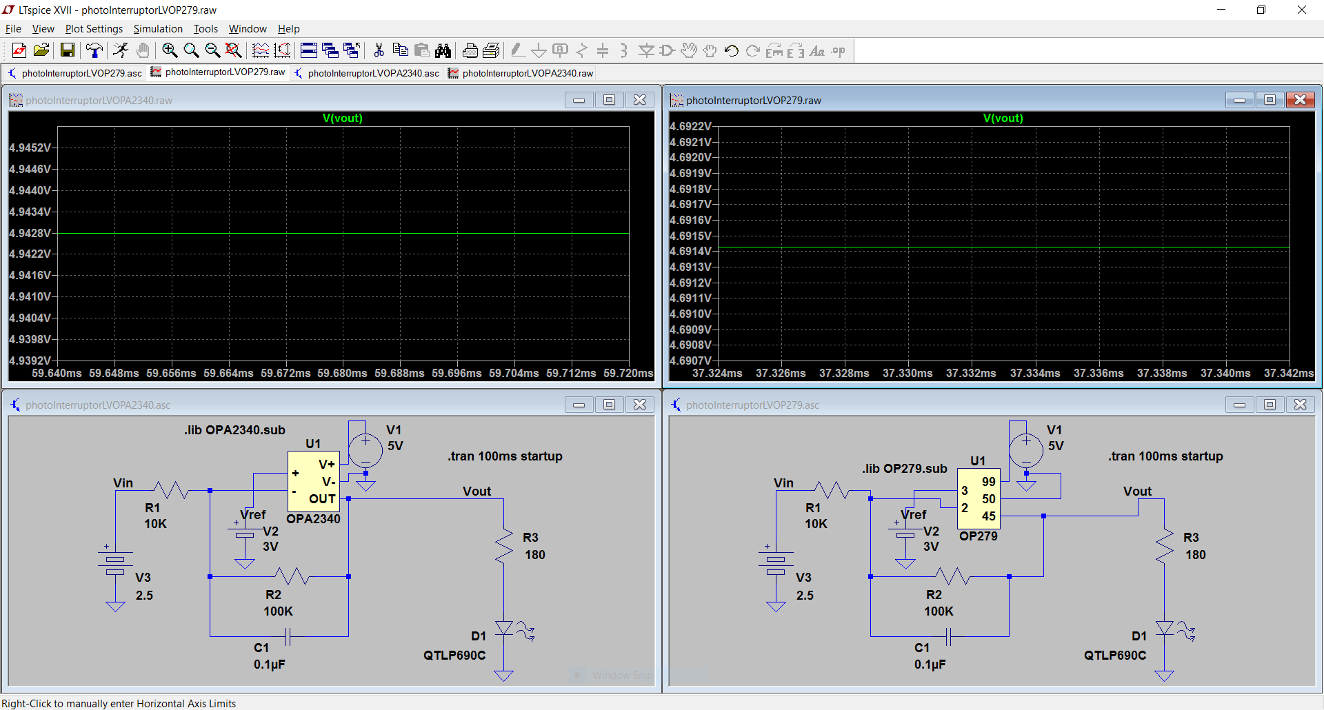Click '.lib OPA2340.sub' directive text
Viewport: 1324px width, 710px height.
234,430
